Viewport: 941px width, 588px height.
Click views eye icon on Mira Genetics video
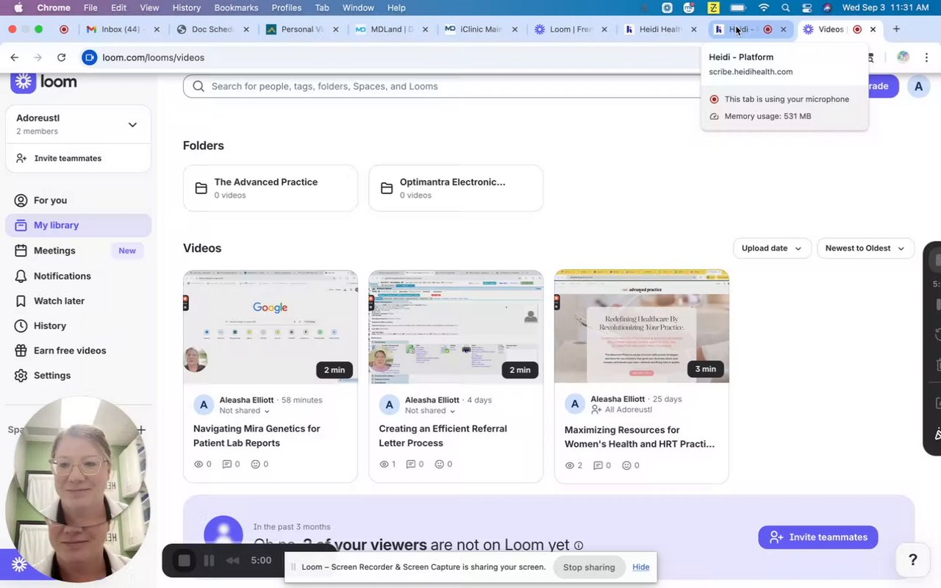click(x=198, y=465)
